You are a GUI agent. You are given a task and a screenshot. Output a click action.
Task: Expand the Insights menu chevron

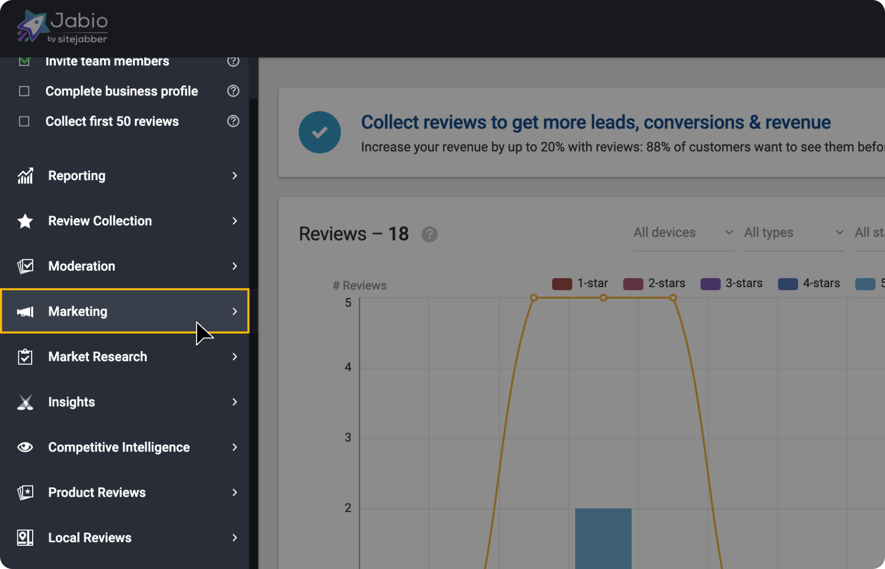(x=235, y=403)
